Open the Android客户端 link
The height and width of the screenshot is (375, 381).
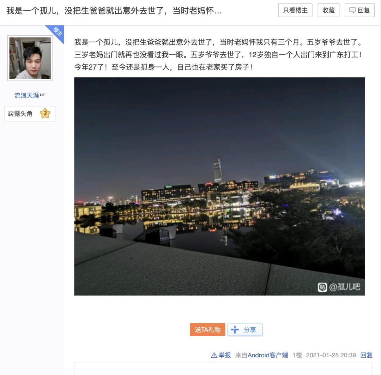pyautogui.click(x=268, y=355)
